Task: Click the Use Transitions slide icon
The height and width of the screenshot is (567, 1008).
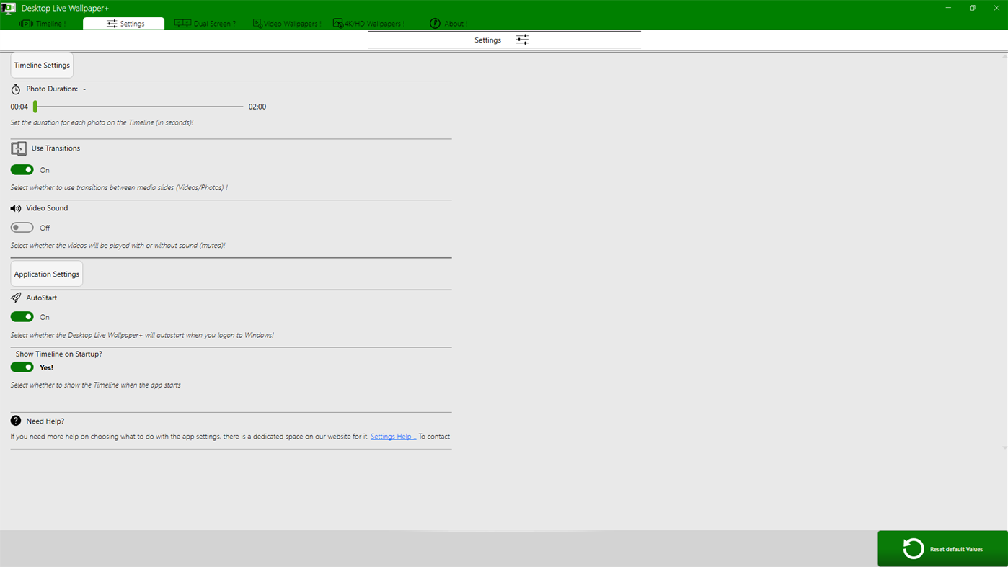Action: coord(17,148)
